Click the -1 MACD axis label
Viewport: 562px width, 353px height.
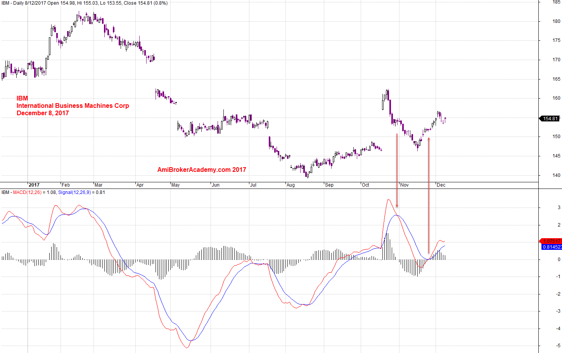558,277
